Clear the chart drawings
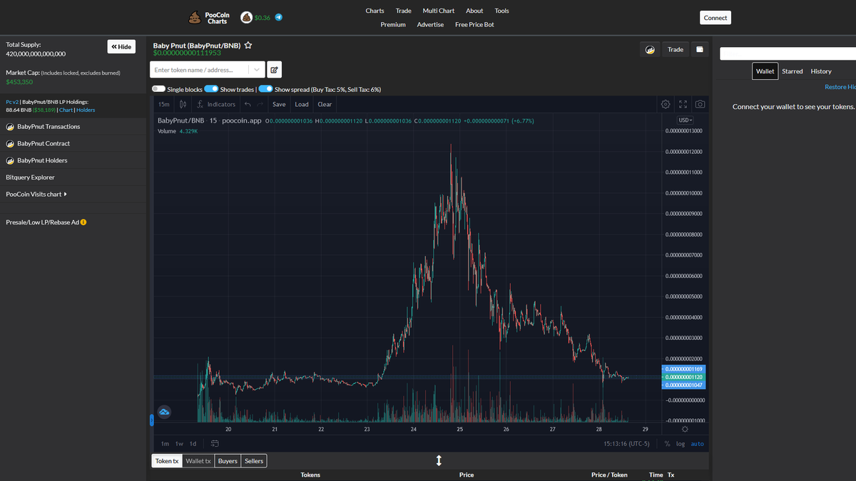Viewport: 856px width, 481px height. (x=325, y=104)
